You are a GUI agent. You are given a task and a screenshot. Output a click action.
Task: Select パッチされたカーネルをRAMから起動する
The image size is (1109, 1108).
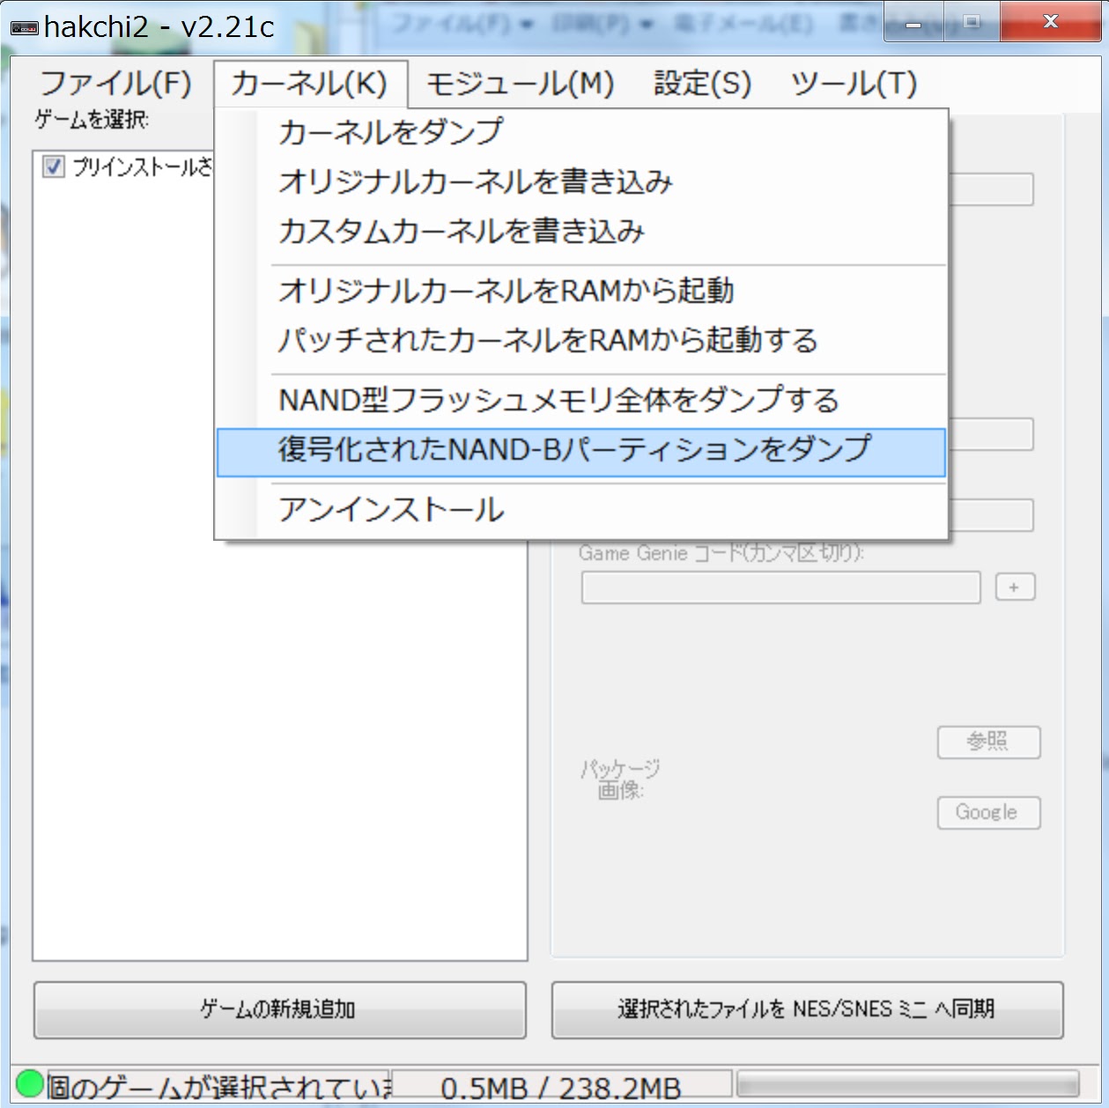click(x=581, y=340)
